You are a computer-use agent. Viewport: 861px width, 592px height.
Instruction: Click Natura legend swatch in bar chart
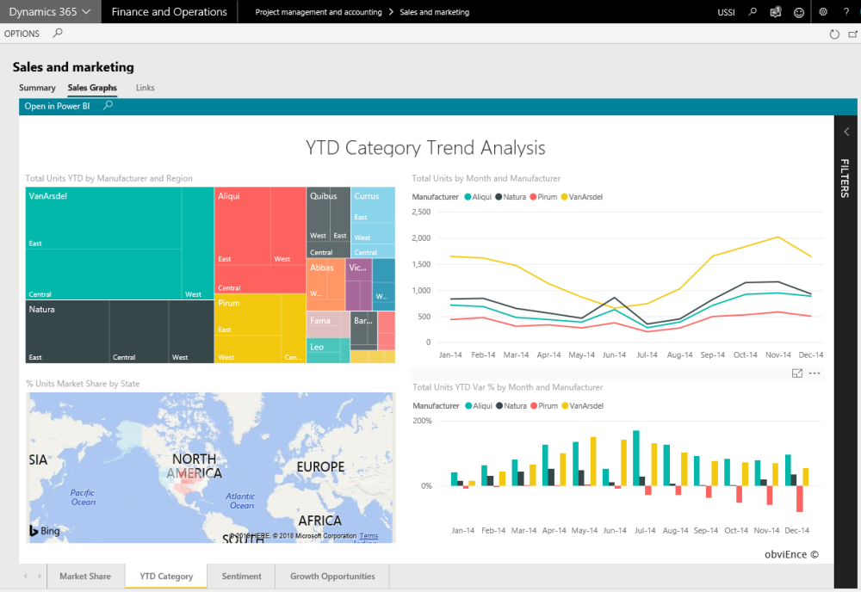tap(499, 406)
